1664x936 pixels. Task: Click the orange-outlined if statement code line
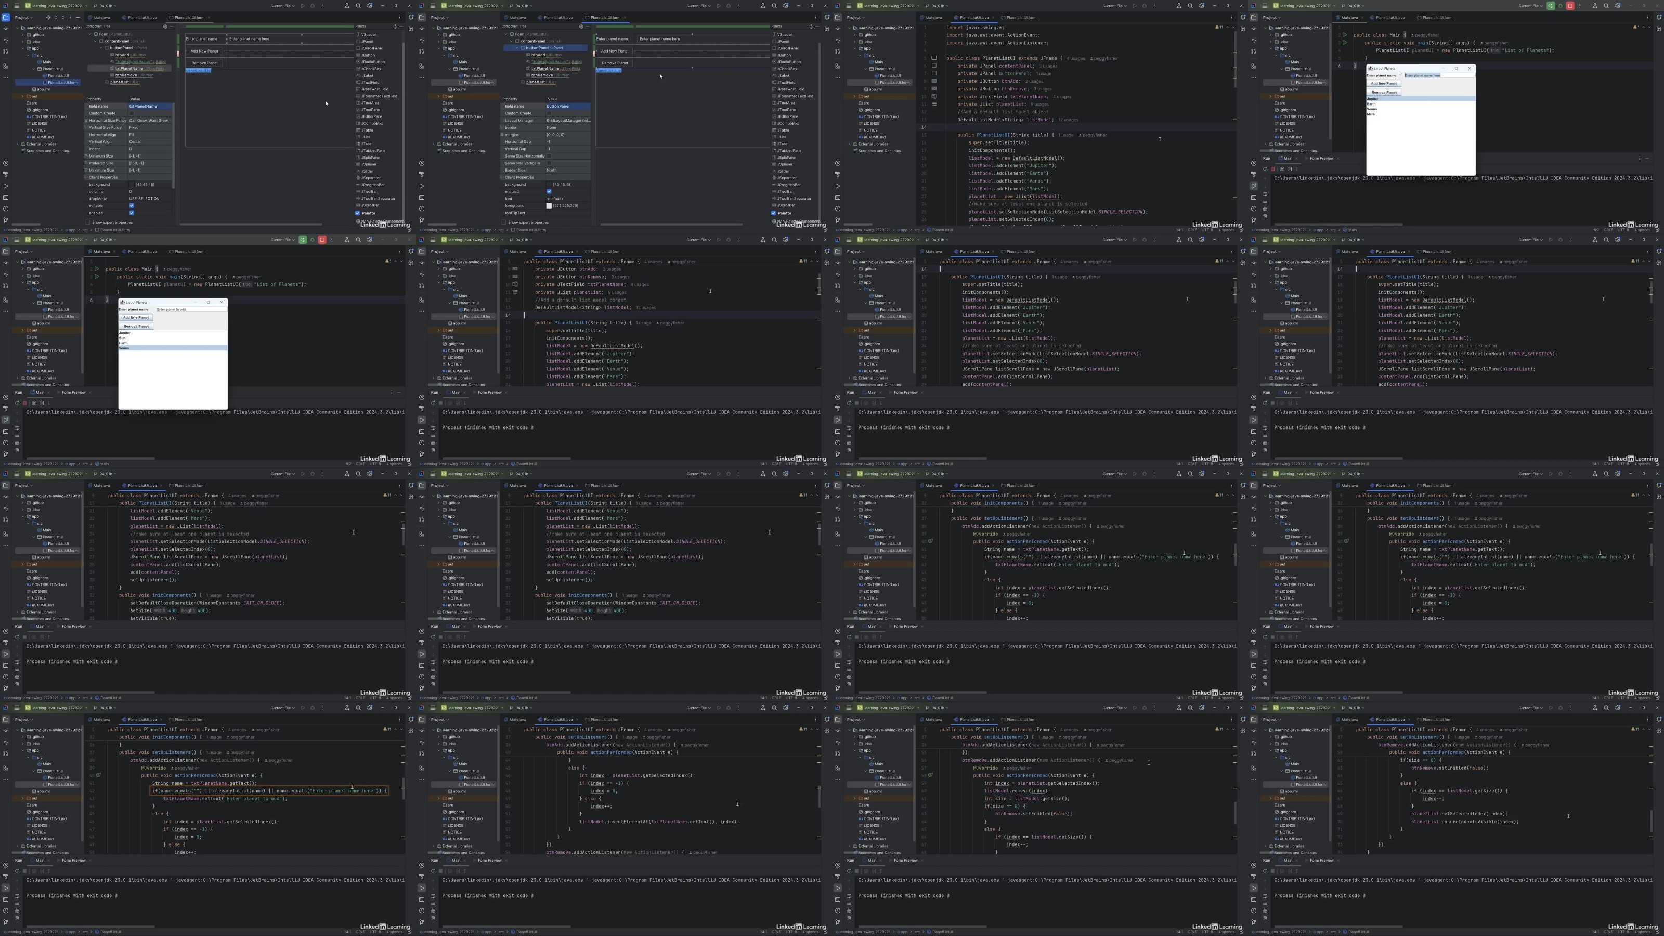point(269,790)
